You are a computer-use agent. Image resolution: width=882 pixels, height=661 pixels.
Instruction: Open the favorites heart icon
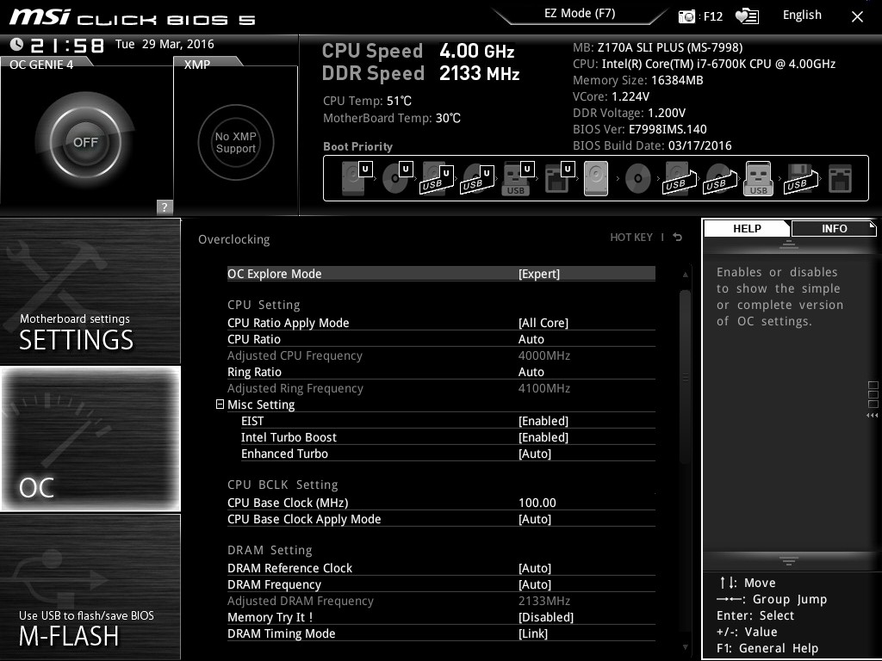747,16
